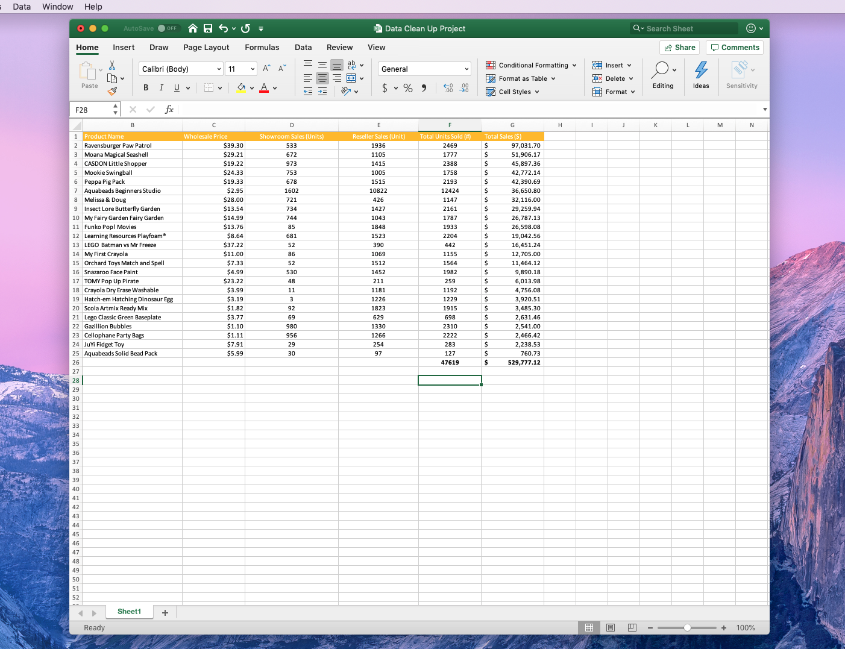Expand Conditional Formatting menu
This screenshot has height=649, width=845.
pos(531,65)
